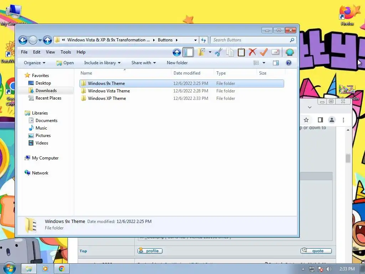This screenshot has height=274, width=365.
Task: Open the Tools menu
Action: click(66, 52)
